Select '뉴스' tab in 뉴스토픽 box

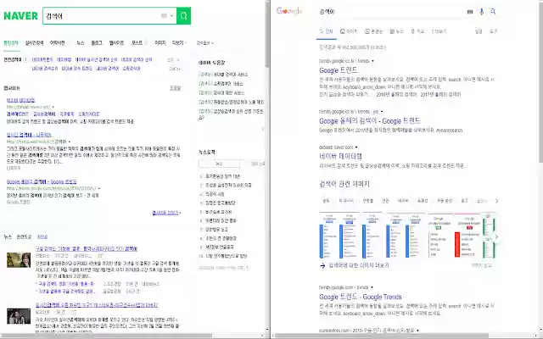pyautogui.click(x=219, y=164)
